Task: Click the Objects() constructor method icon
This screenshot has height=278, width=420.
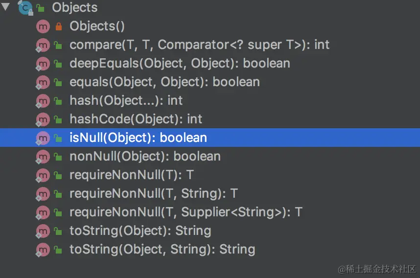Action: click(43, 26)
